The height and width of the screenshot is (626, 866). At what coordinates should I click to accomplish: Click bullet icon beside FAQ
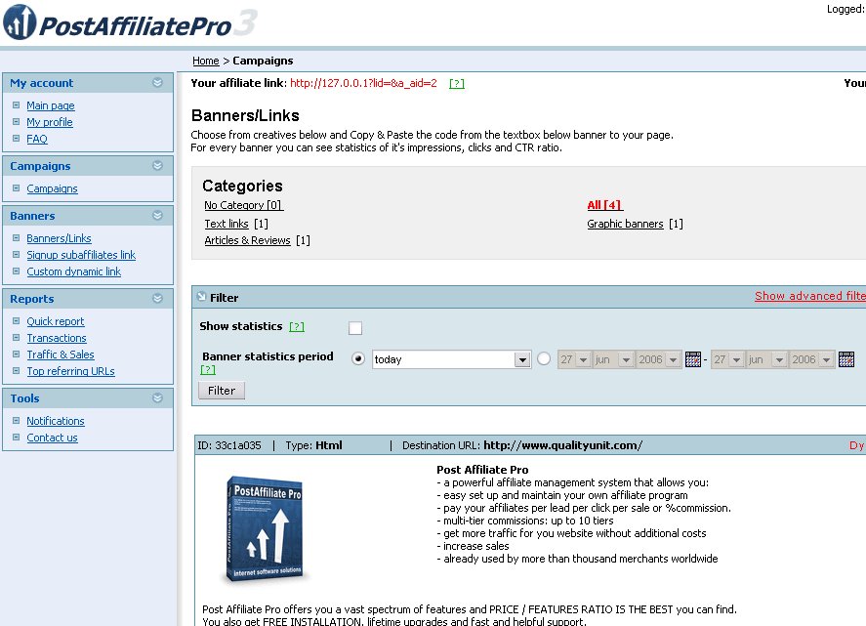(16, 138)
